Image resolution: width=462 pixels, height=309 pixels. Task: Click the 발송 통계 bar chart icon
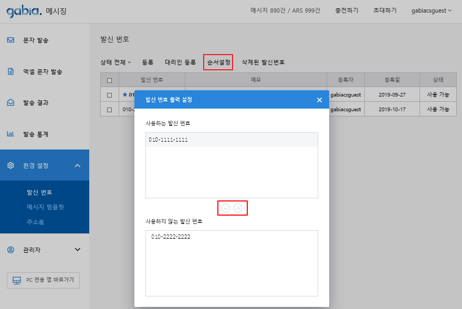10,134
